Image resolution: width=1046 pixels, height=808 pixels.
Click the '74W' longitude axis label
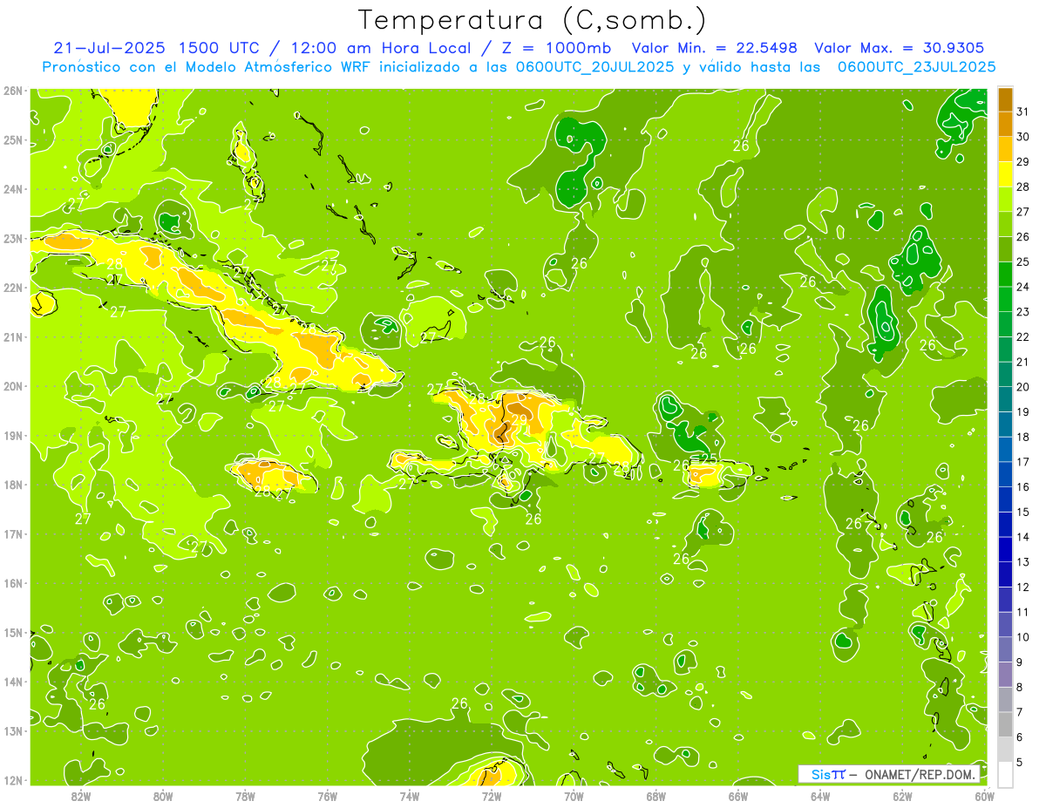pos(410,796)
